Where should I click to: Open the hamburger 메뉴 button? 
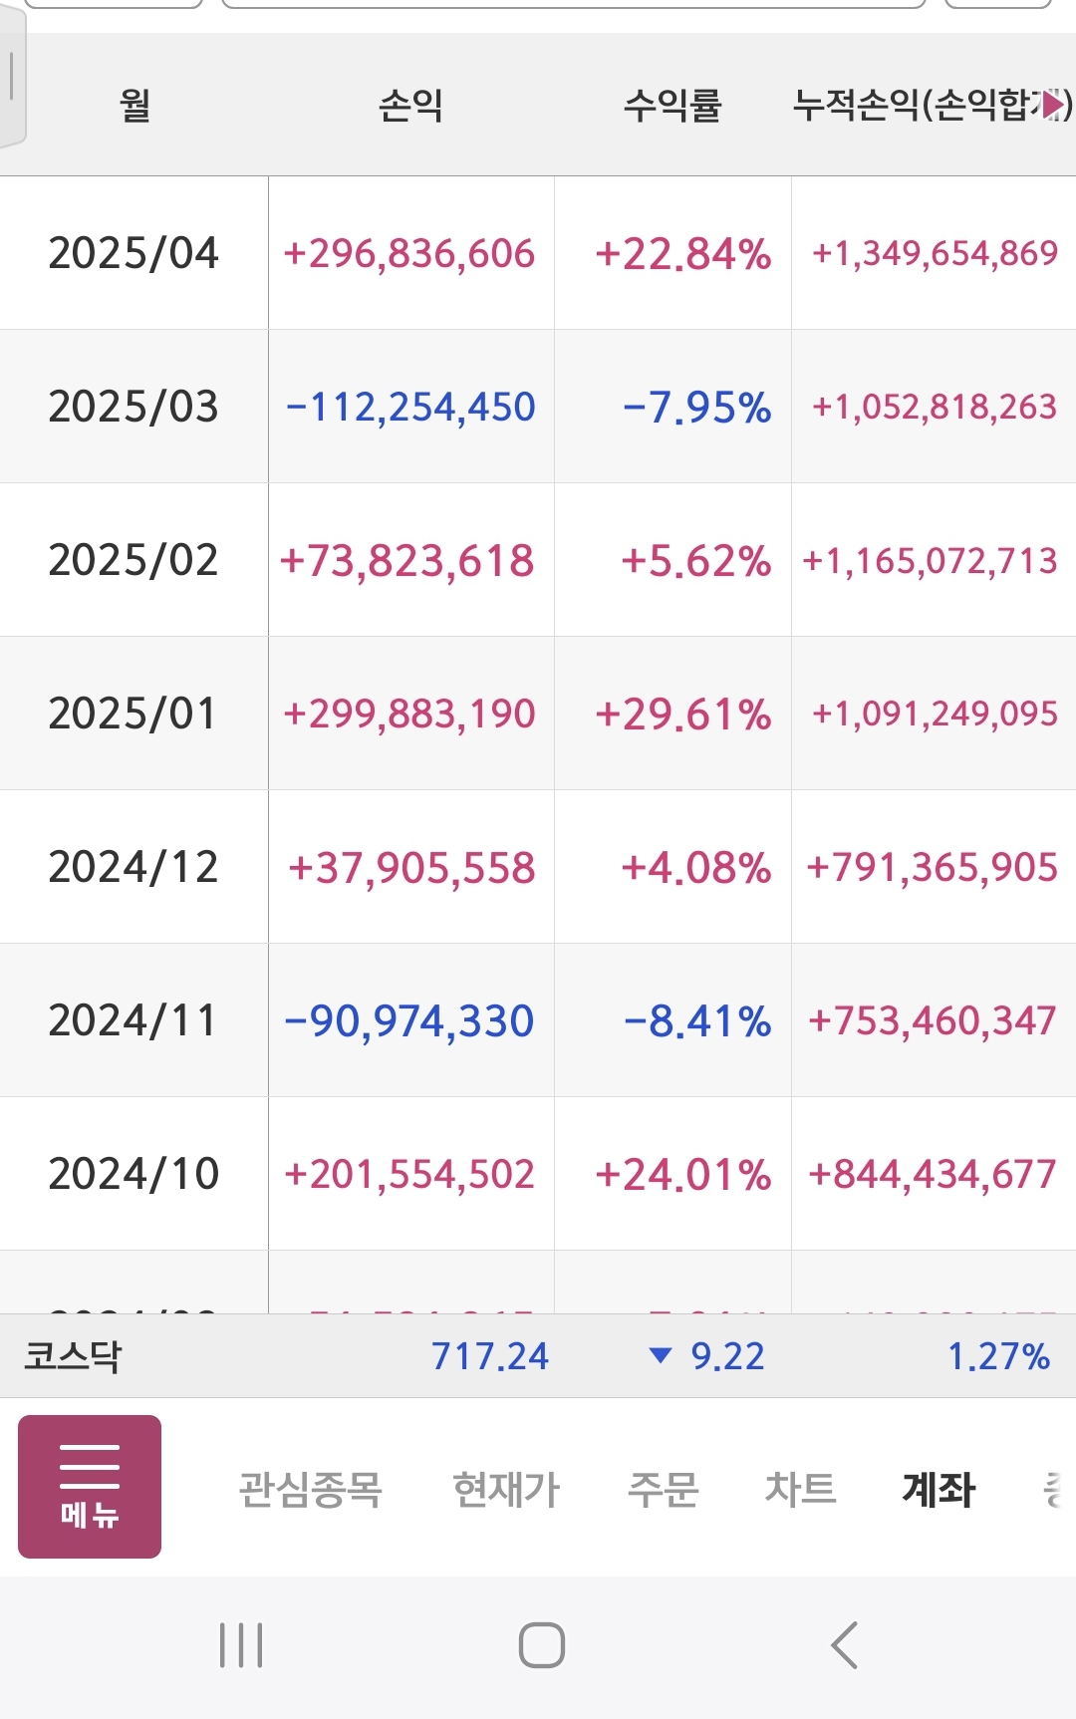pos(90,1486)
